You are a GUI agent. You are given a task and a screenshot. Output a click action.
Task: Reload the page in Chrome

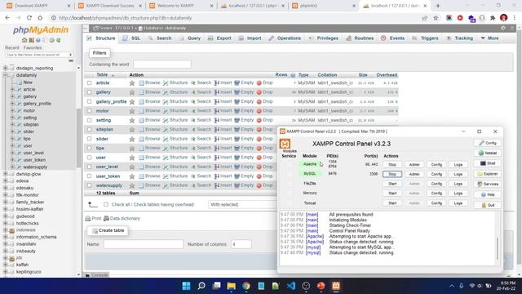[29, 18]
